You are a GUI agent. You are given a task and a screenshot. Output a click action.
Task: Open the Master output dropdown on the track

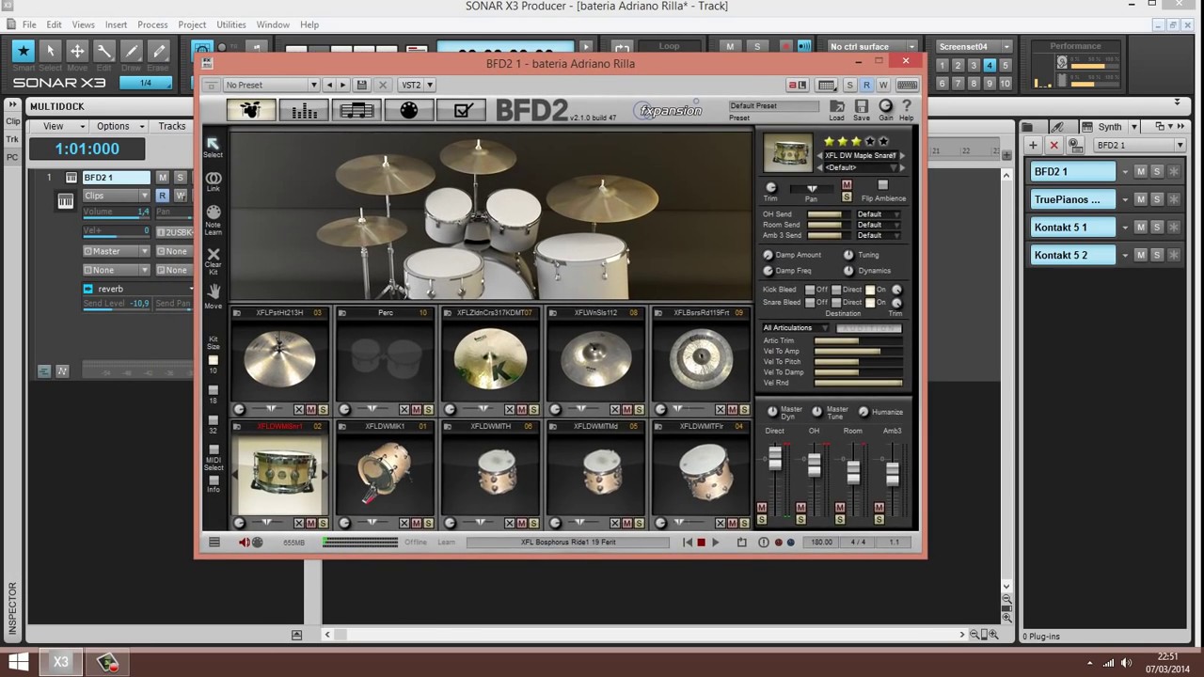tap(116, 251)
